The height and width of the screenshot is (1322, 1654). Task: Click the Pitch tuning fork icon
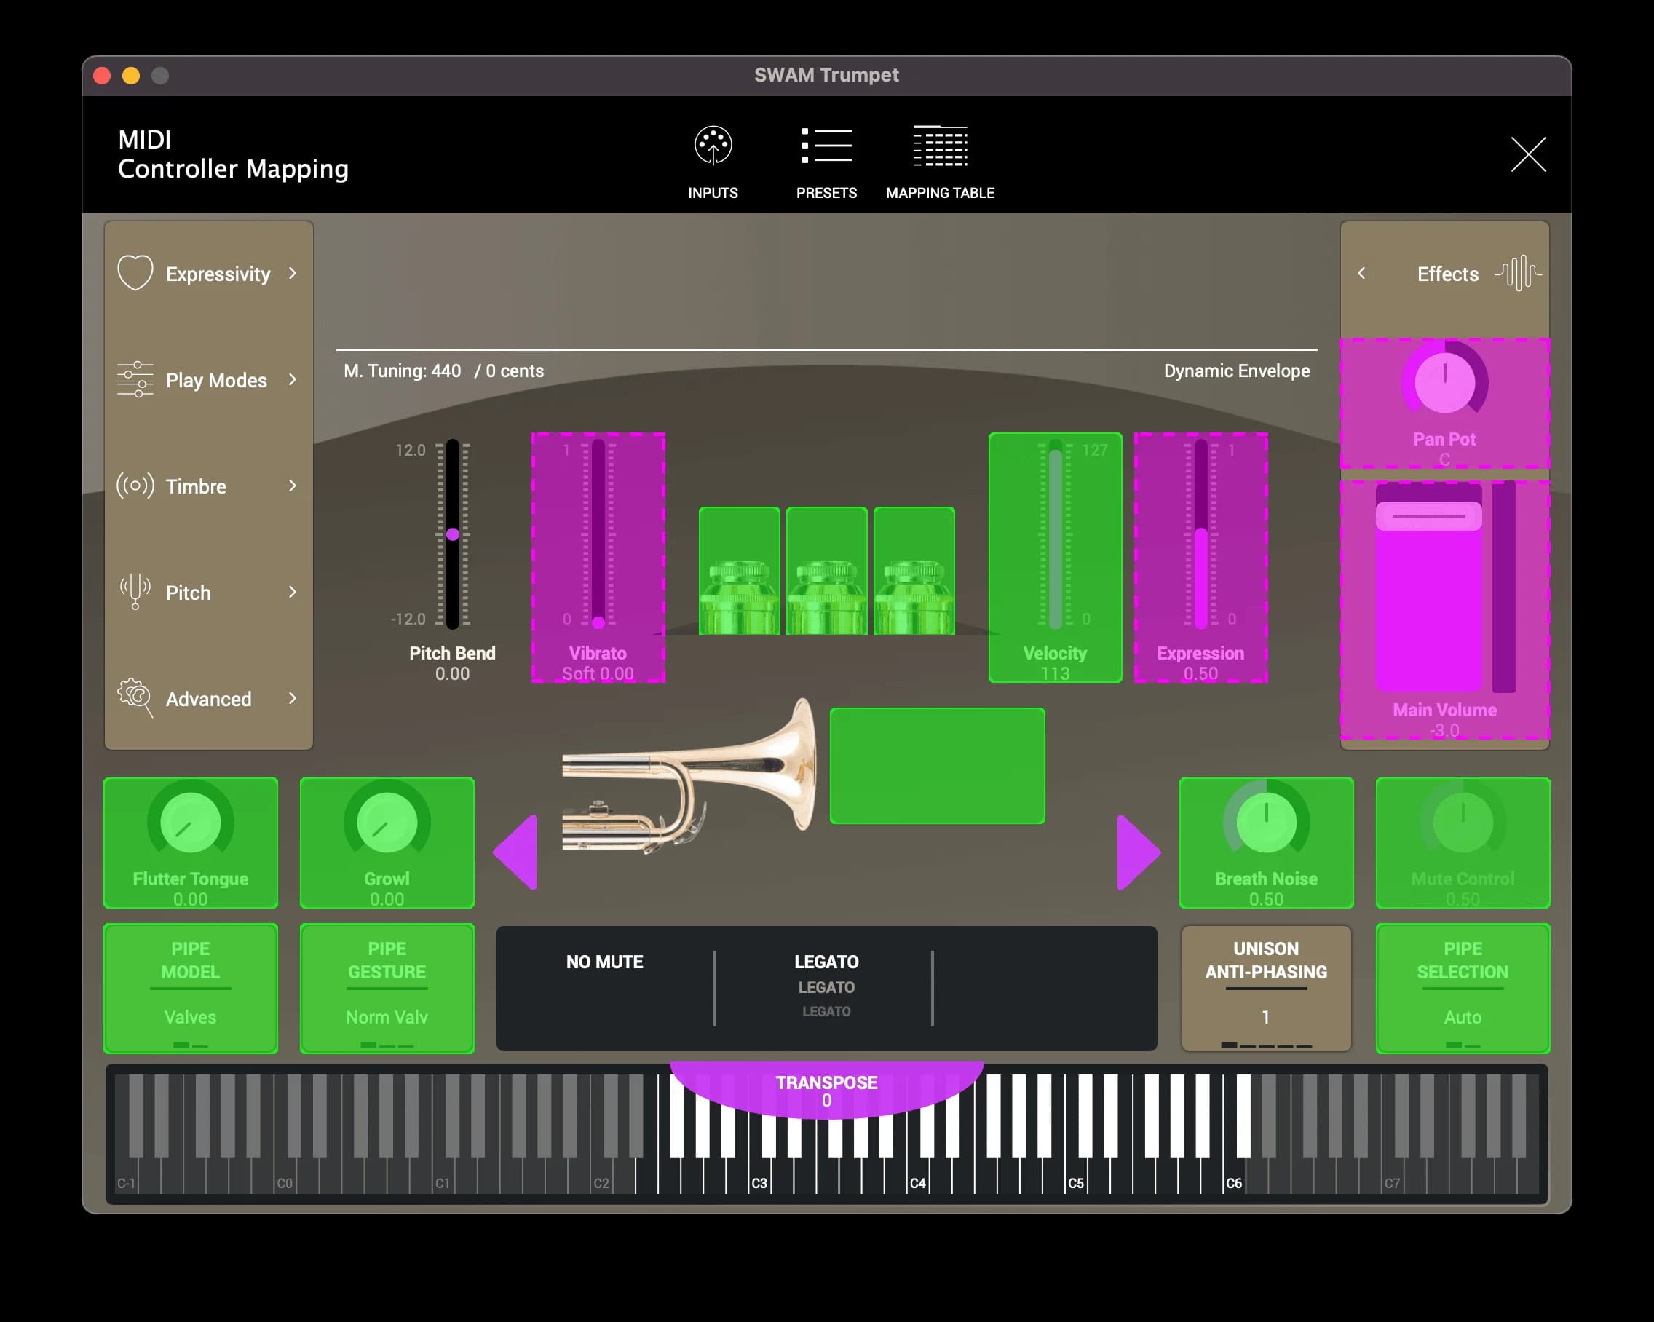135,592
